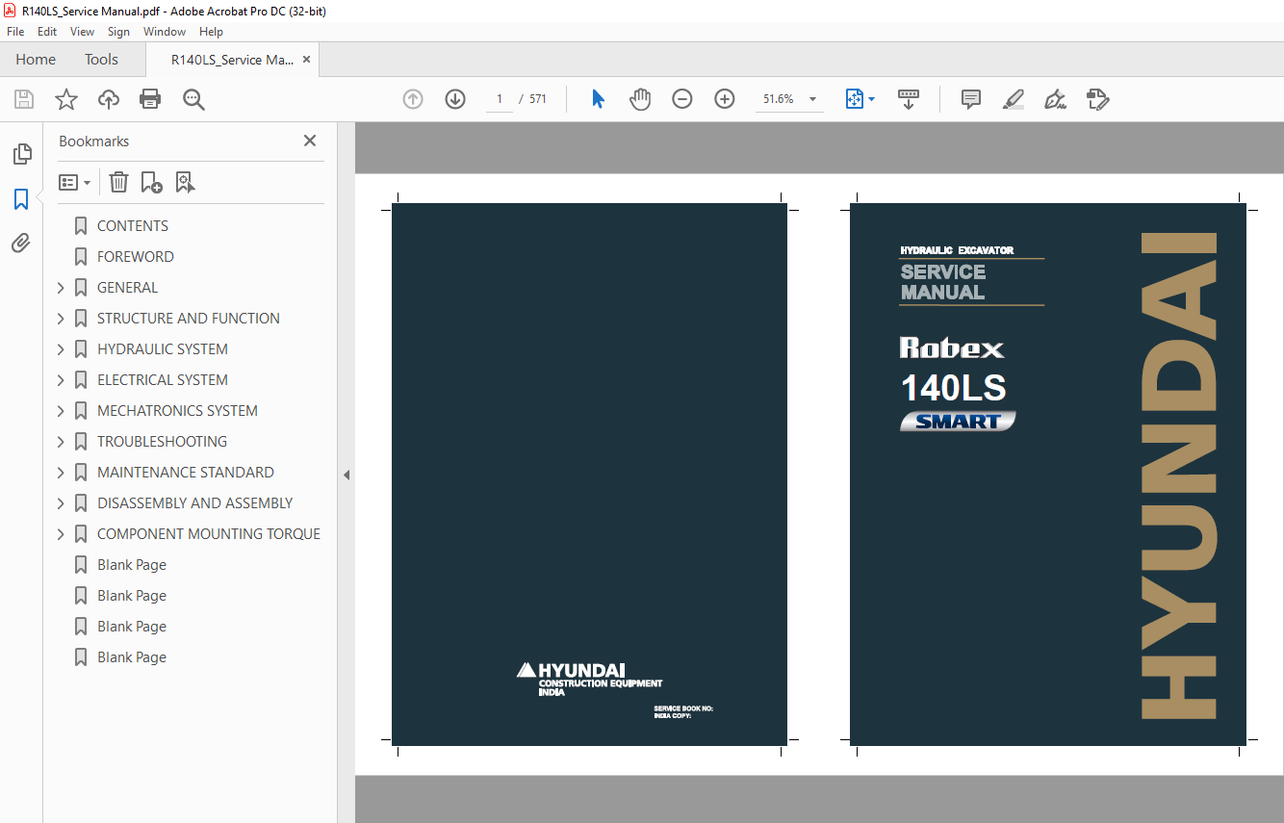The height and width of the screenshot is (823, 1284).
Task: Expand the ELECTRICAL SYSTEM bookmark
Action: 62,380
